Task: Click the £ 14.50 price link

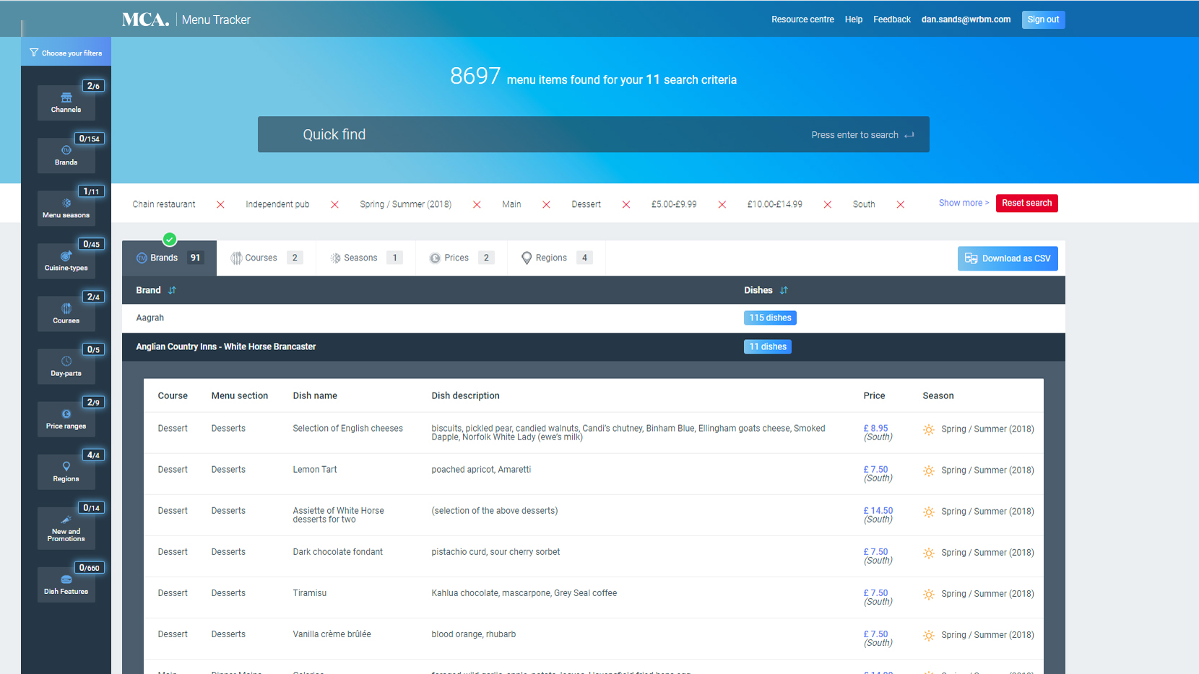Action: [x=878, y=510]
